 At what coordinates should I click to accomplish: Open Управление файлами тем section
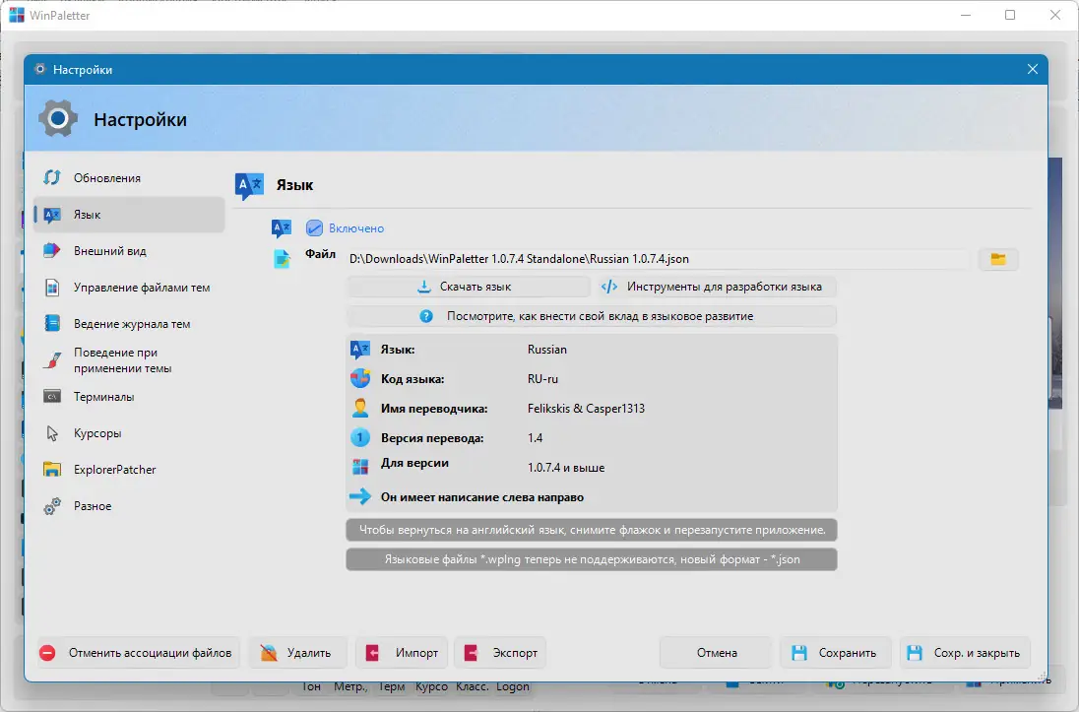pyautogui.click(x=129, y=288)
